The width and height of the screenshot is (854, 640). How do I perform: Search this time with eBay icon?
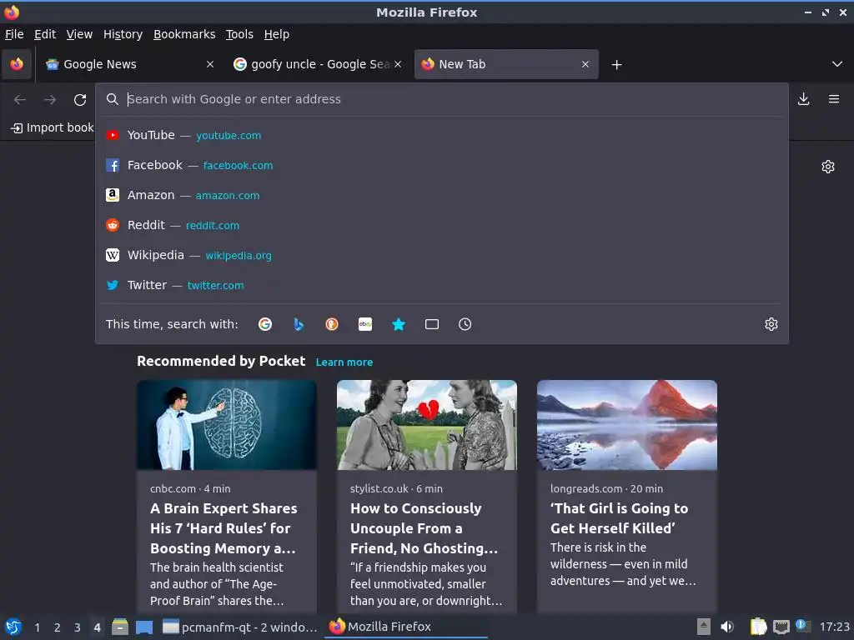[x=365, y=324]
